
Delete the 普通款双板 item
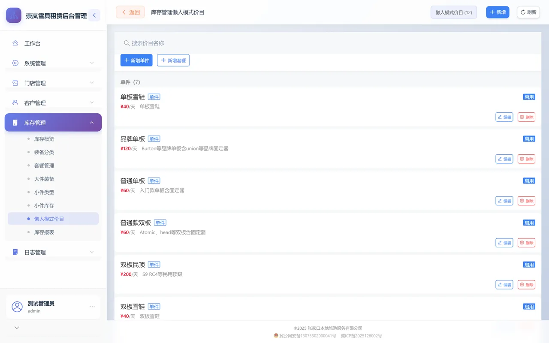tap(526, 243)
